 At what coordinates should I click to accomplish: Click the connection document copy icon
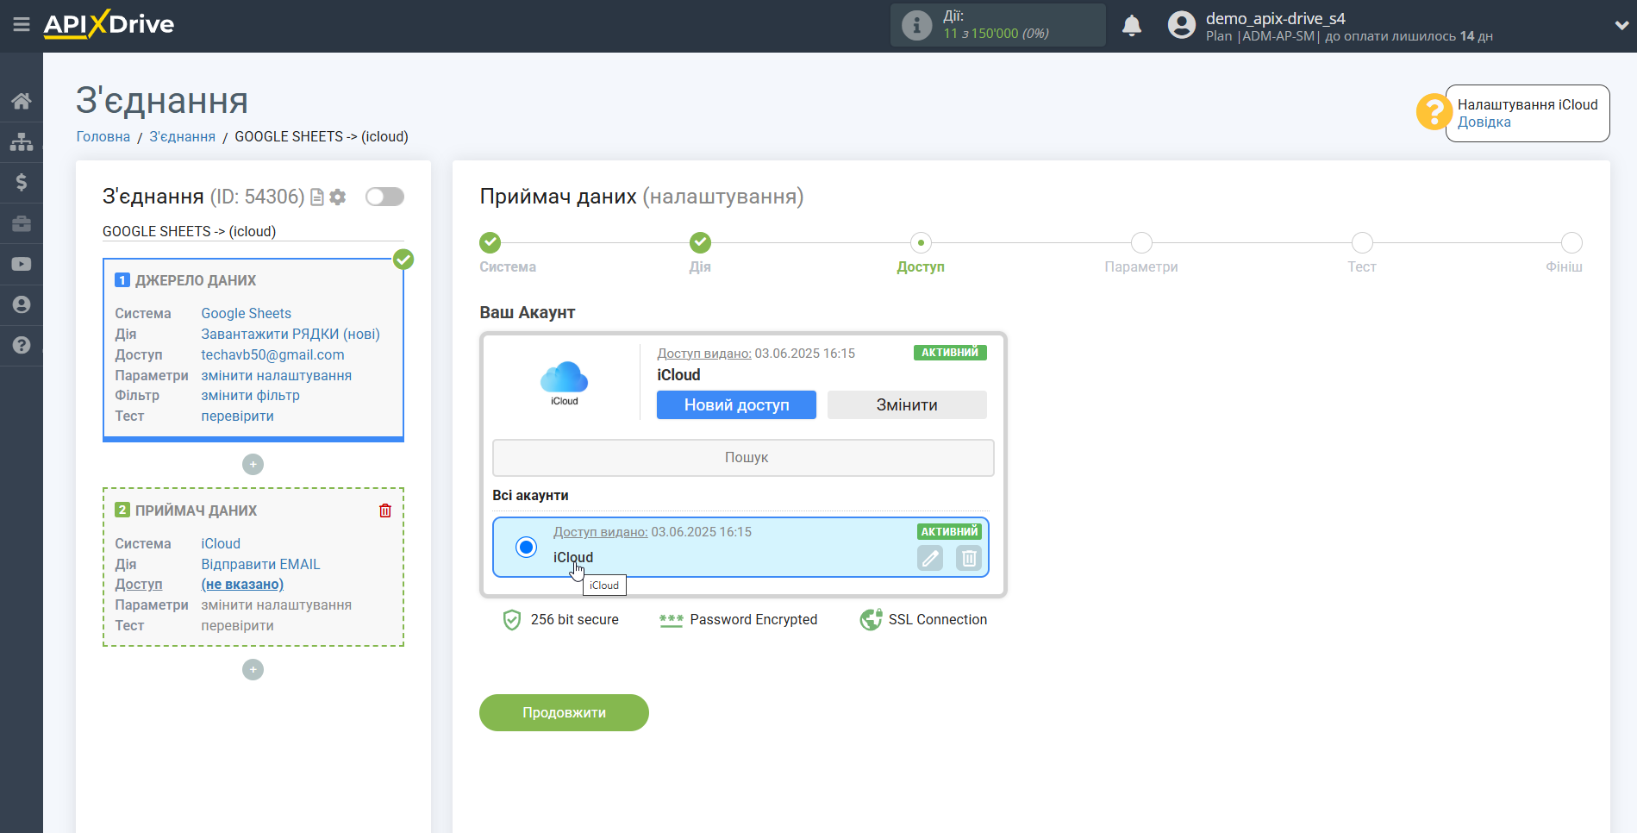(x=317, y=197)
